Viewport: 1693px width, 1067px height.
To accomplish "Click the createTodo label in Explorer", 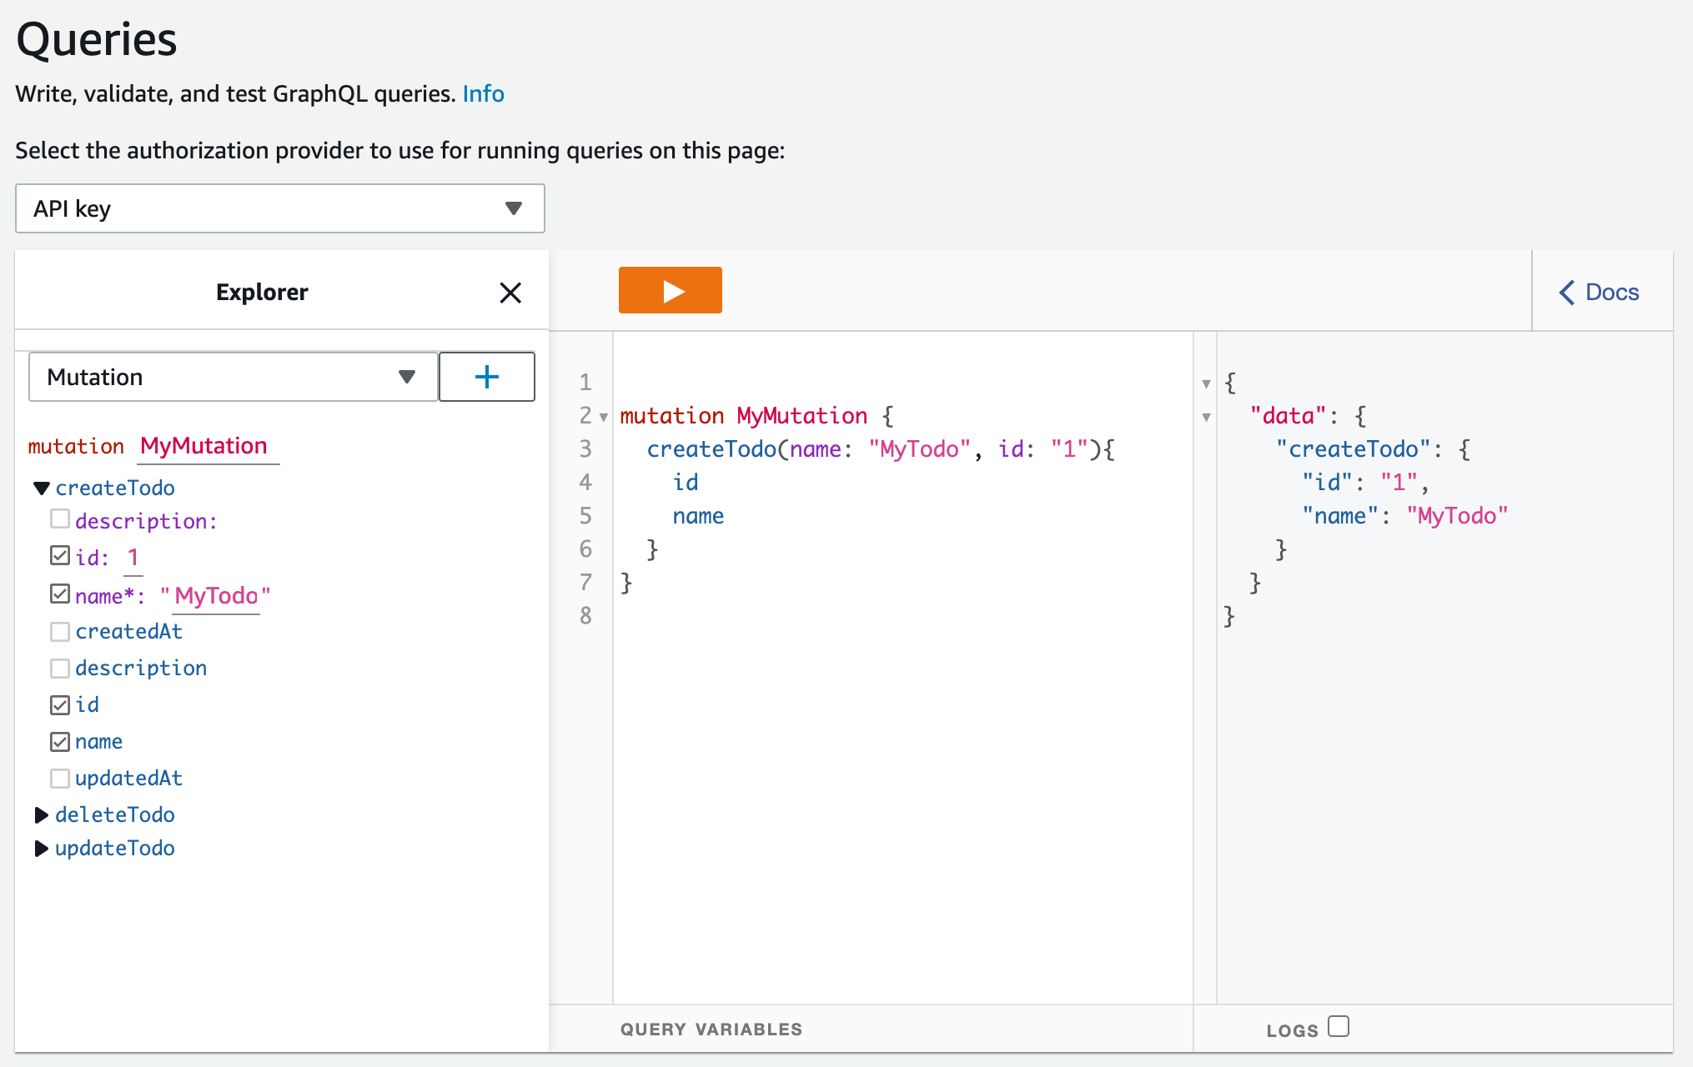I will pos(115,488).
